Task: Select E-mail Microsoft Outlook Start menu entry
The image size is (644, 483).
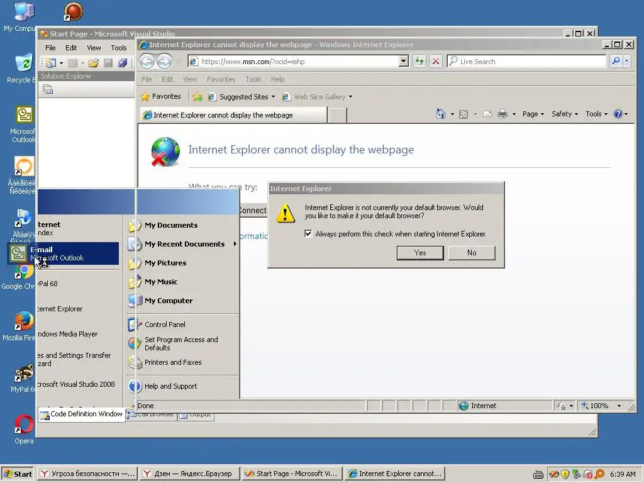Action: click(x=64, y=253)
